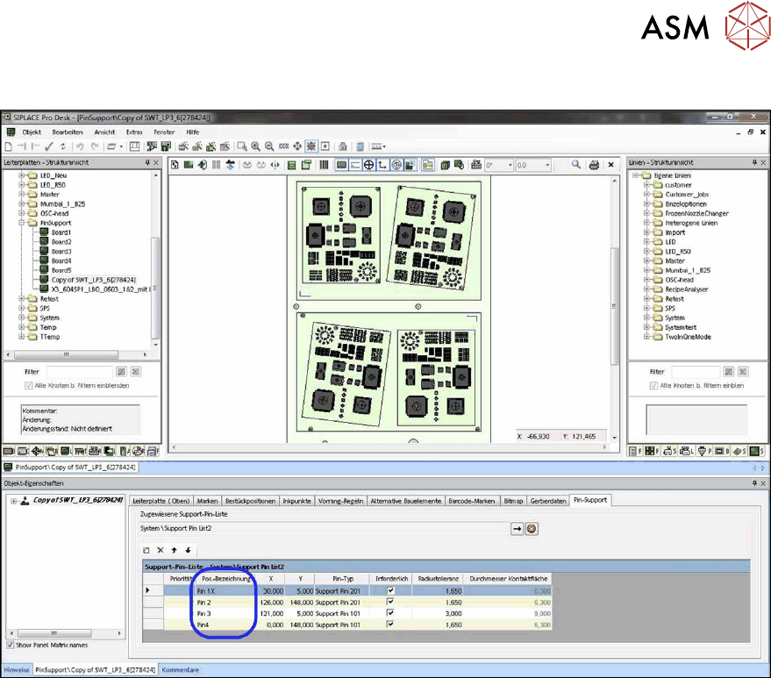
Task: Click the Hinweise tab at bottom
Action: 16,669
